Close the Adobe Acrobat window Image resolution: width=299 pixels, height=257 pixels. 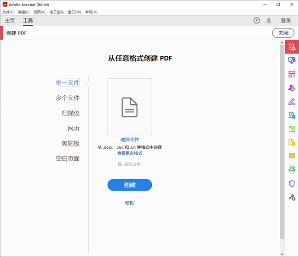(292, 5)
